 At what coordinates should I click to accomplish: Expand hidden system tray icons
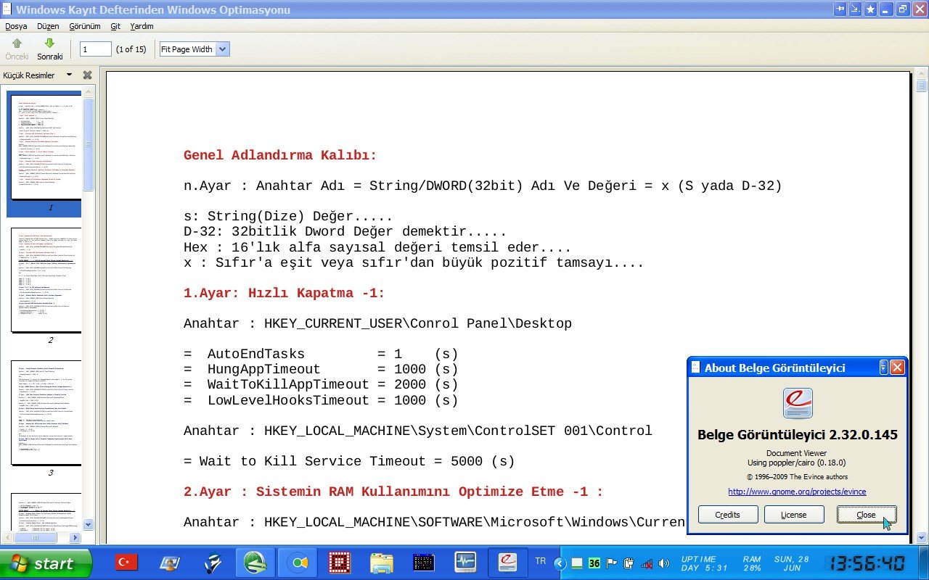(559, 563)
